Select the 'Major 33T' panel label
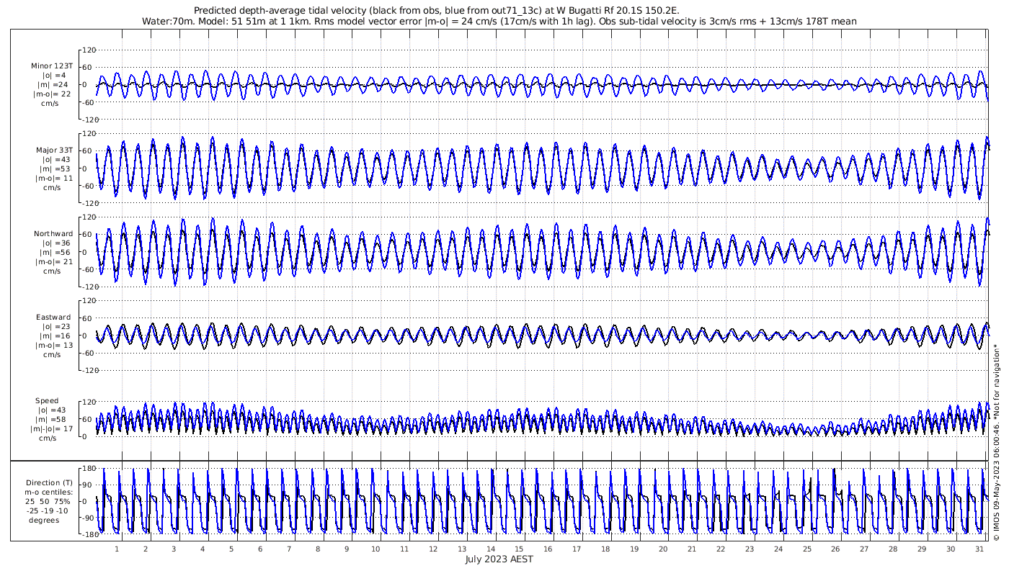Screen dimensions: 1009x576 [55, 150]
